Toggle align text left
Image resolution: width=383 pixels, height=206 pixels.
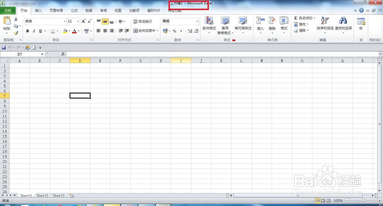click(x=99, y=31)
